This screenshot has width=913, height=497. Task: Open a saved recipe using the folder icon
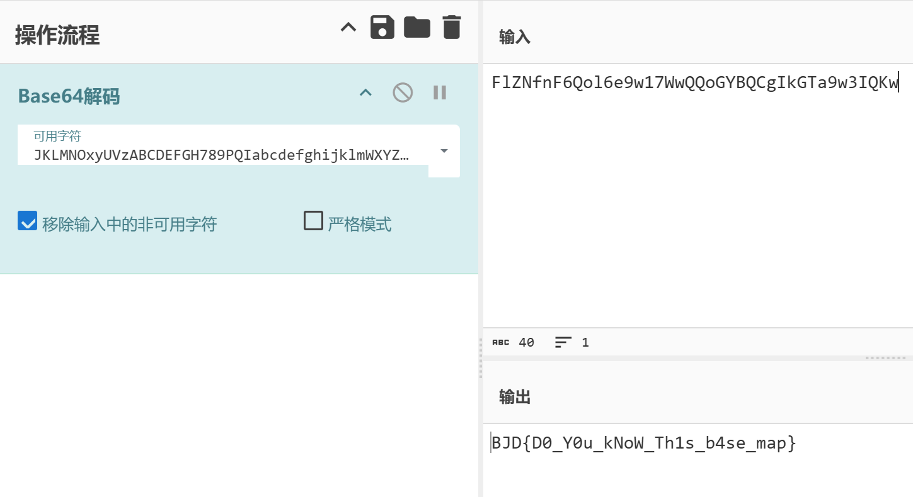point(417,27)
